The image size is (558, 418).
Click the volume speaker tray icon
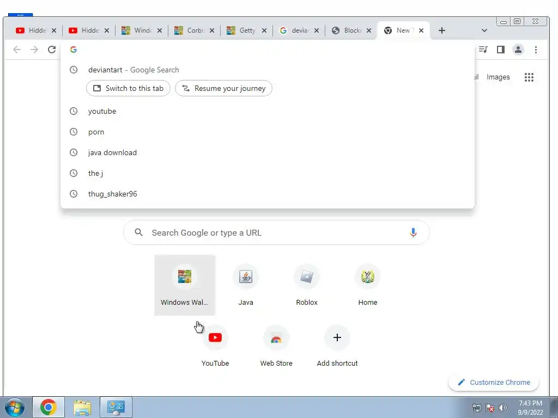pos(503,408)
